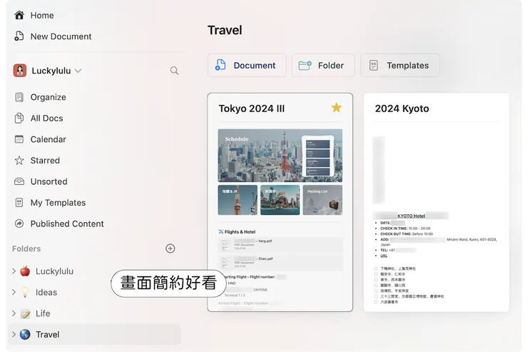Screen dimensions: 528x352
Task: Open All Docs in the sidebar
Action: pyautogui.click(x=46, y=119)
